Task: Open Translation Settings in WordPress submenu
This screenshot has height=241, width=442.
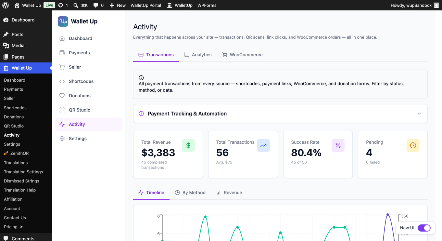Action: (23, 172)
